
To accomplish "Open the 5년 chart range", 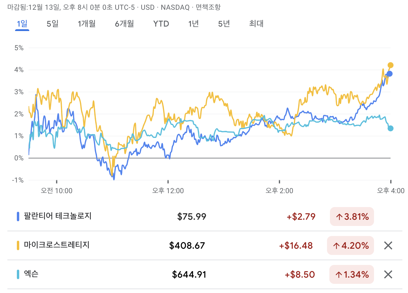I will tap(224, 24).
